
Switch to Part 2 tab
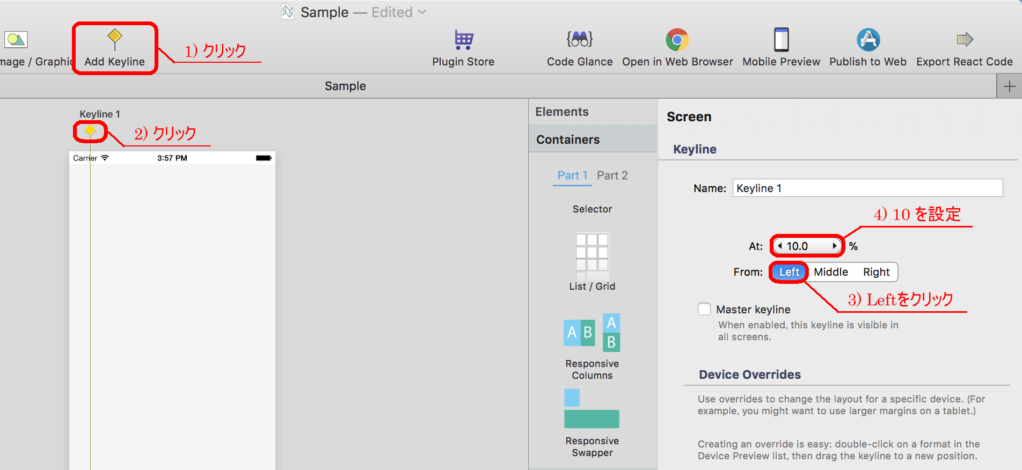coord(612,175)
